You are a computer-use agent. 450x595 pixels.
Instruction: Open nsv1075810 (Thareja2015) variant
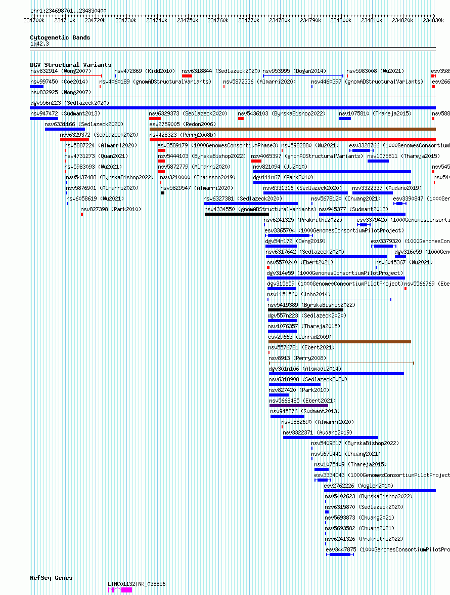click(375, 113)
